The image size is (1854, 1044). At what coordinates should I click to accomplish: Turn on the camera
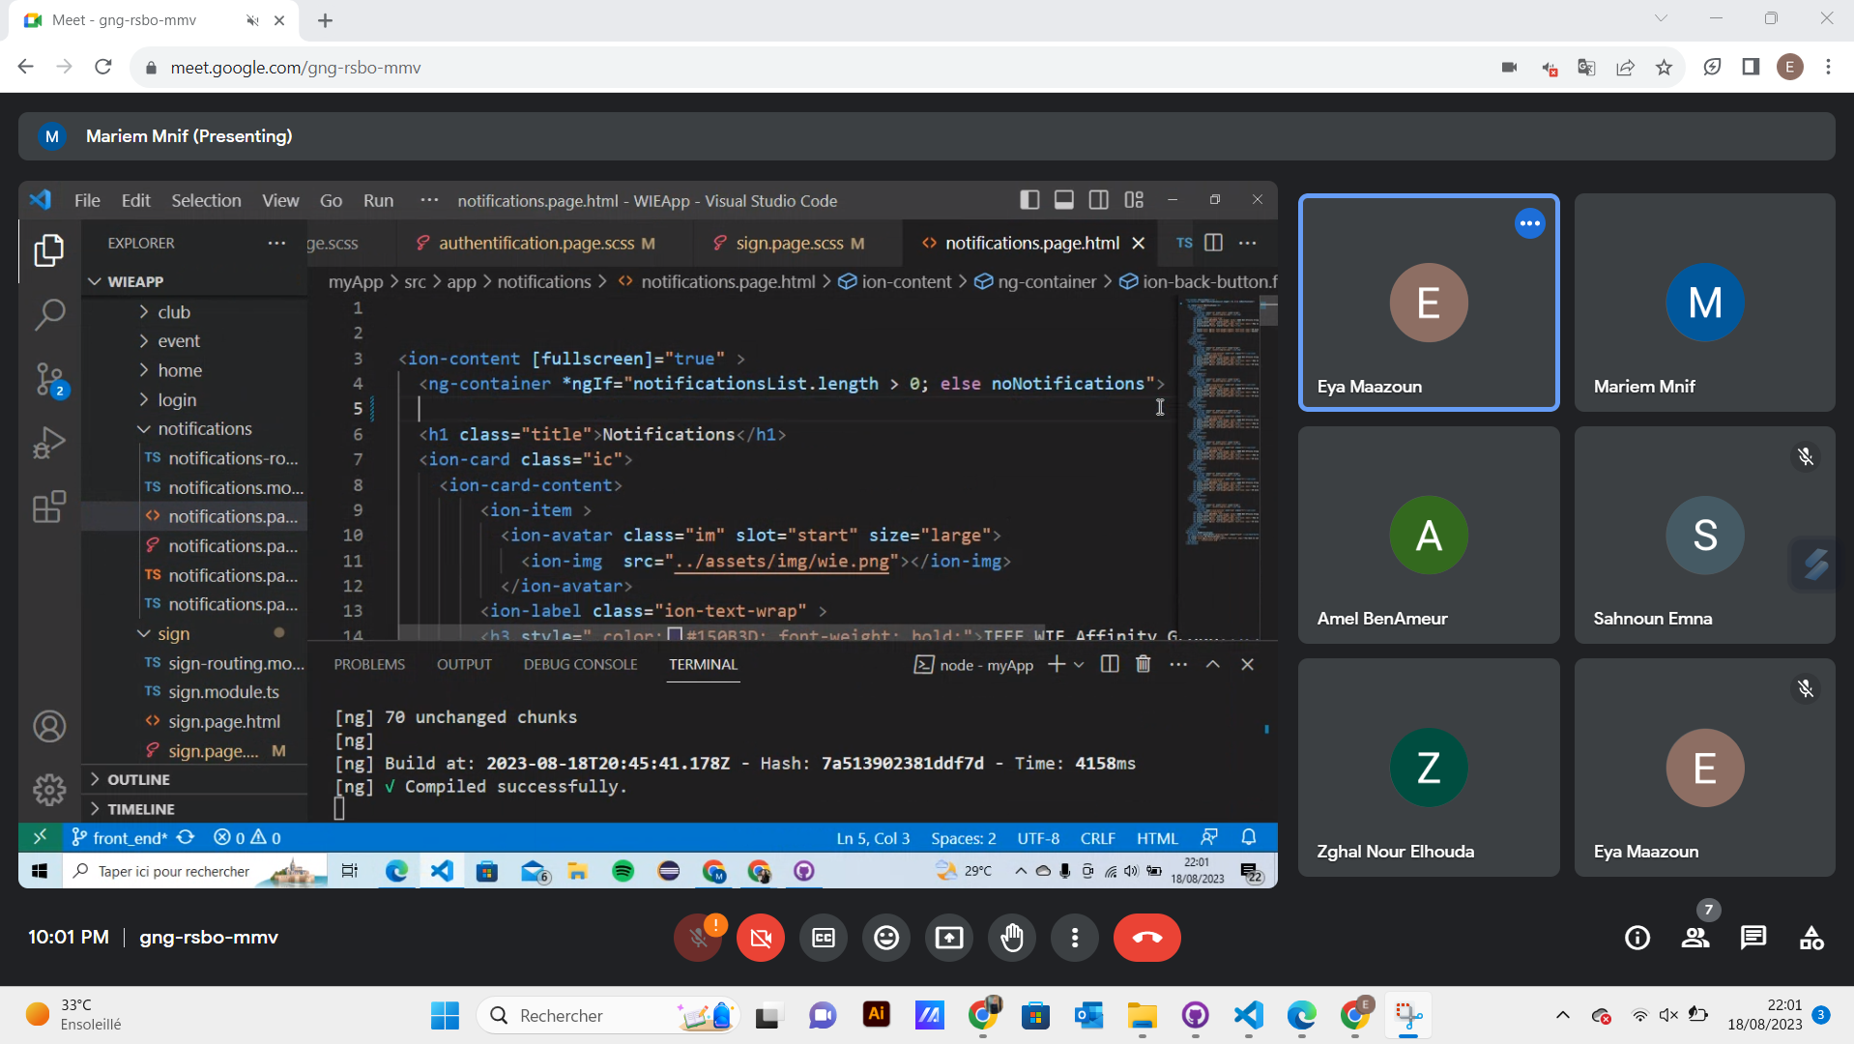pyautogui.click(x=761, y=938)
